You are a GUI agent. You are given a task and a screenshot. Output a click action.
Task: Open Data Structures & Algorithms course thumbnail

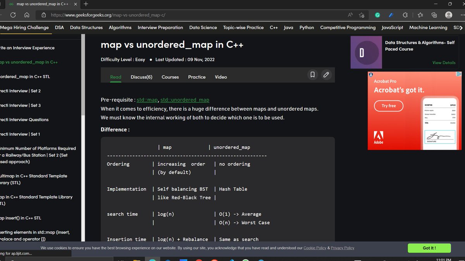pos(366,52)
